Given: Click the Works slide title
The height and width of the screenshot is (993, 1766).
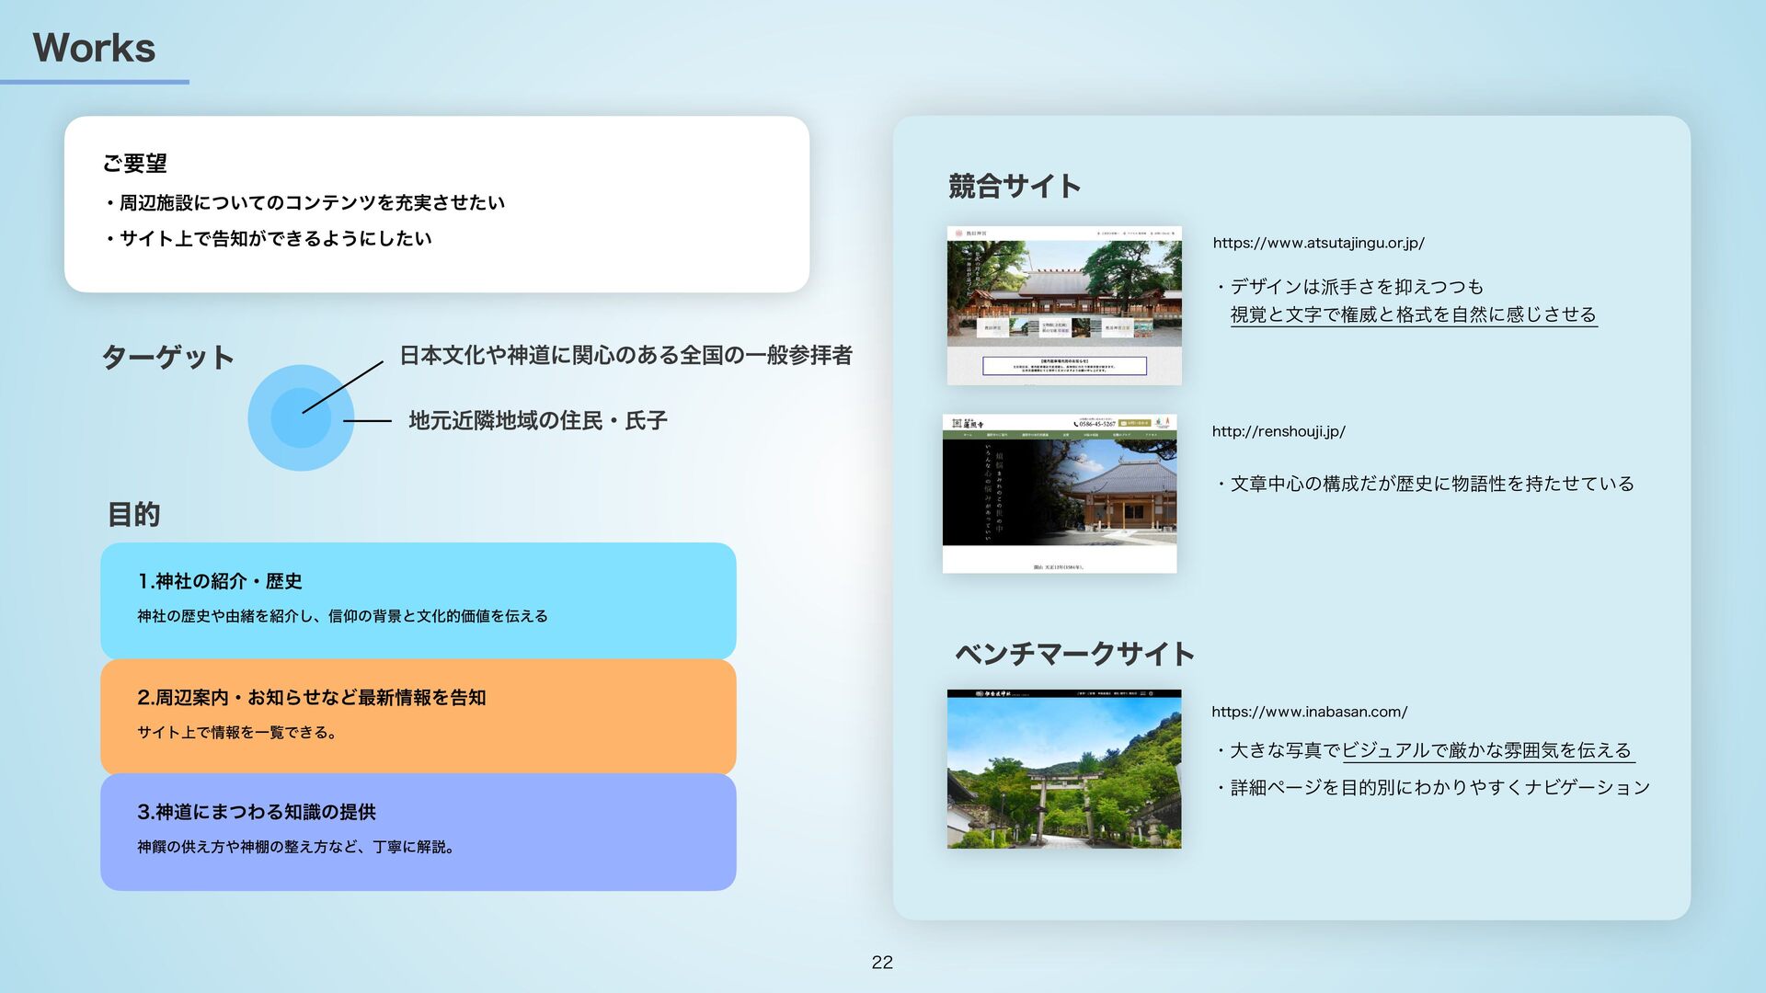Looking at the screenshot, I should click(94, 48).
